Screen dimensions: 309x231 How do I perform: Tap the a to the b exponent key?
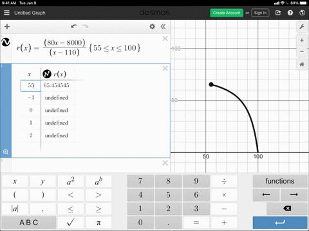[98, 181]
